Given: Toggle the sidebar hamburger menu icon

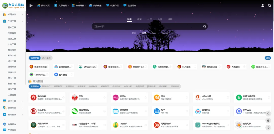Looking at the screenshot, I should click(31, 5).
